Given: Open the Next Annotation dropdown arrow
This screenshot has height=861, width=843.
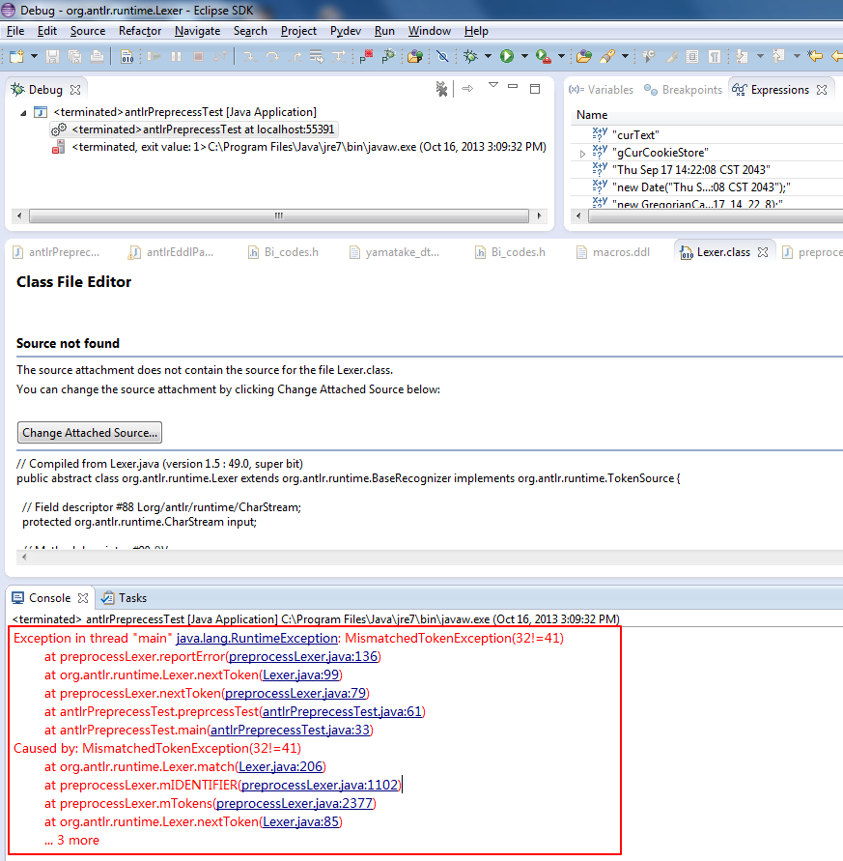Looking at the screenshot, I should pyautogui.click(x=760, y=56).
